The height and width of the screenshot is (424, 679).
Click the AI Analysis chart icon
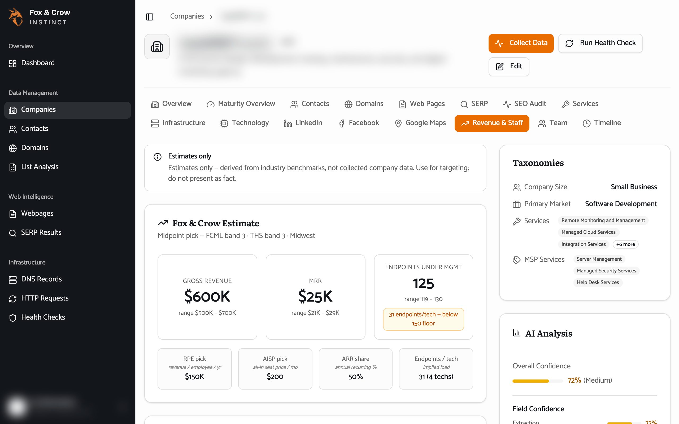tap(517, 333)
